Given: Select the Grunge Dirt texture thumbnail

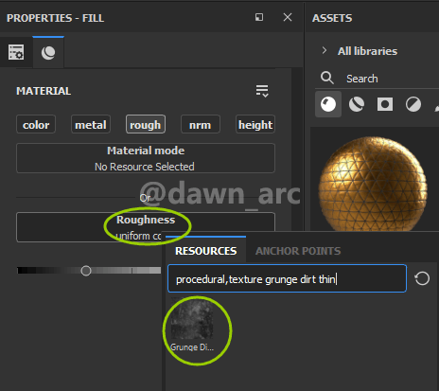Looking at the screenshot, I should 192,325.
